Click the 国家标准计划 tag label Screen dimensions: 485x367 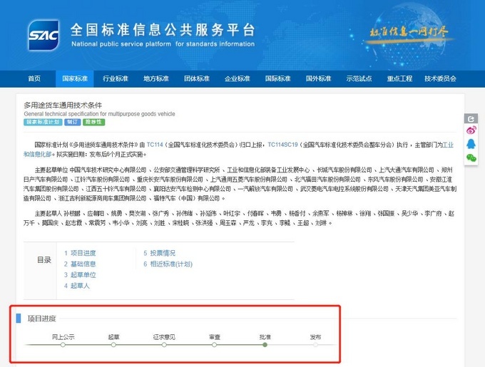pyautogui.click(x=43, y=122)
